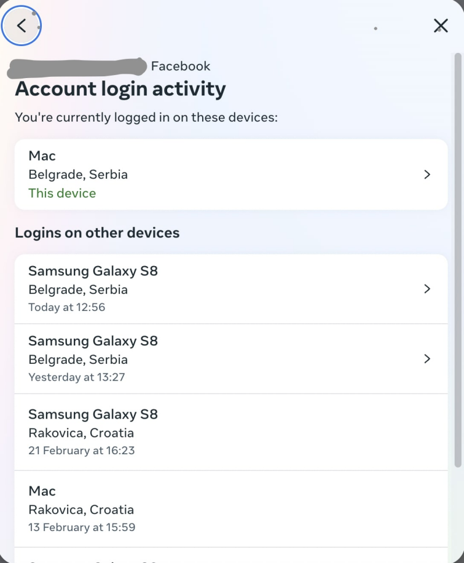
Task: Expand the chevron next to This device
Action: pos(427,174)
